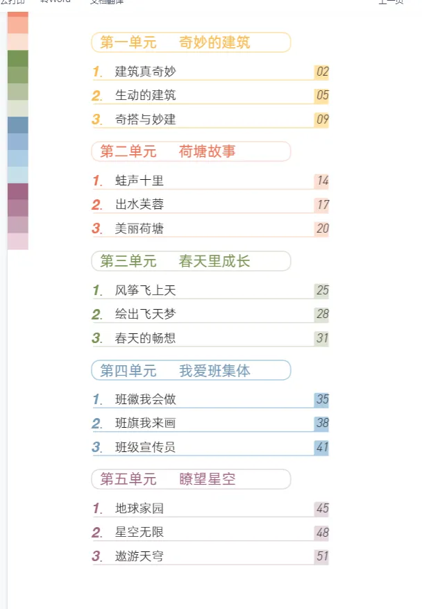The width and height of the screenshot is (422, 609).
Task: Select the 第二单元 荷塘故事 heading
Action: [190, 151]
